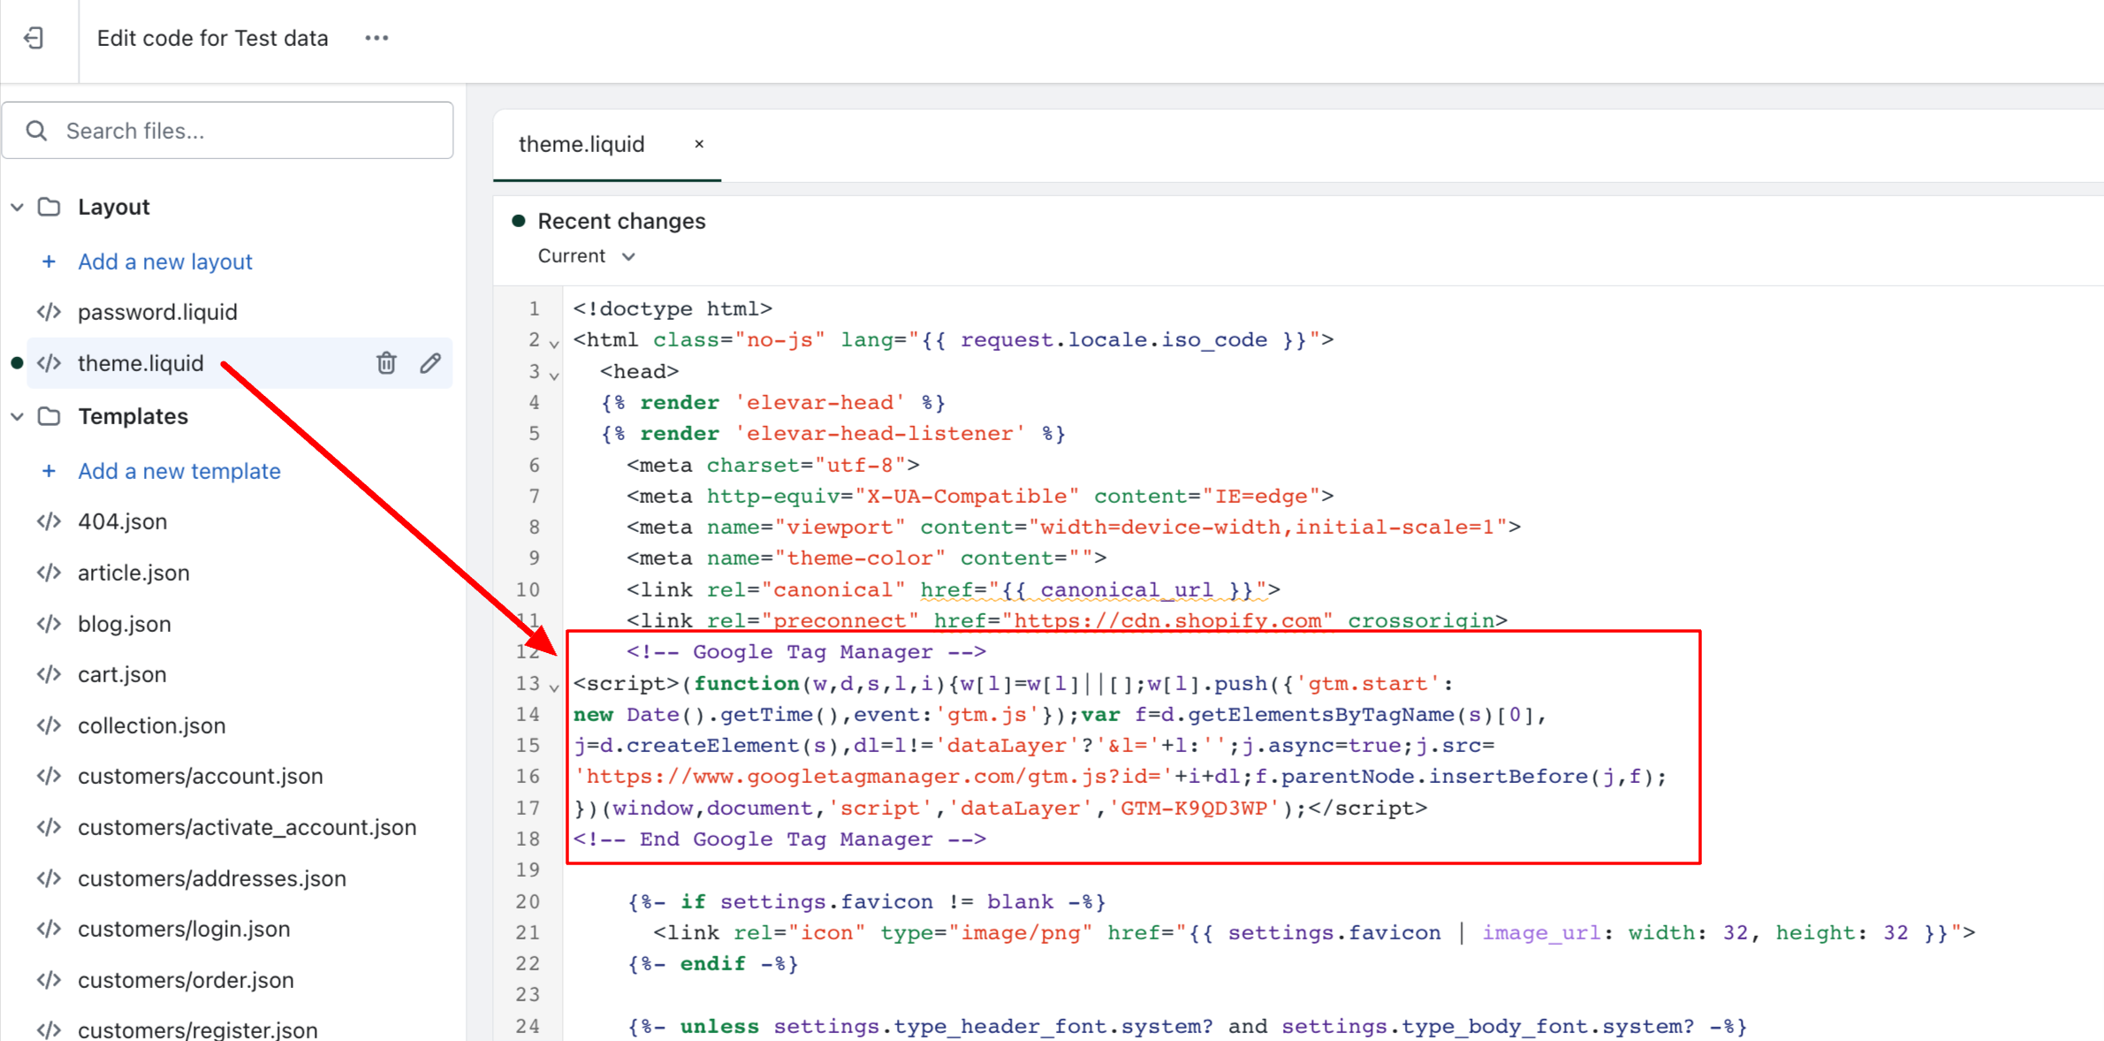Fold code at line 2 html tag
The image size is (2104, 1041).
coord(554,343)
